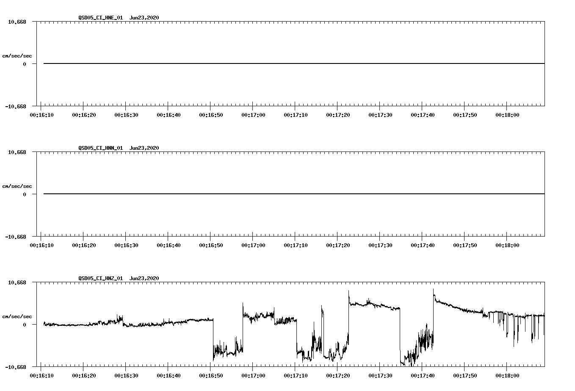This screenshot has width=575, height=391.
Task: Click time label 00:16:40 under HNZ plot
Action: (169, 376)
